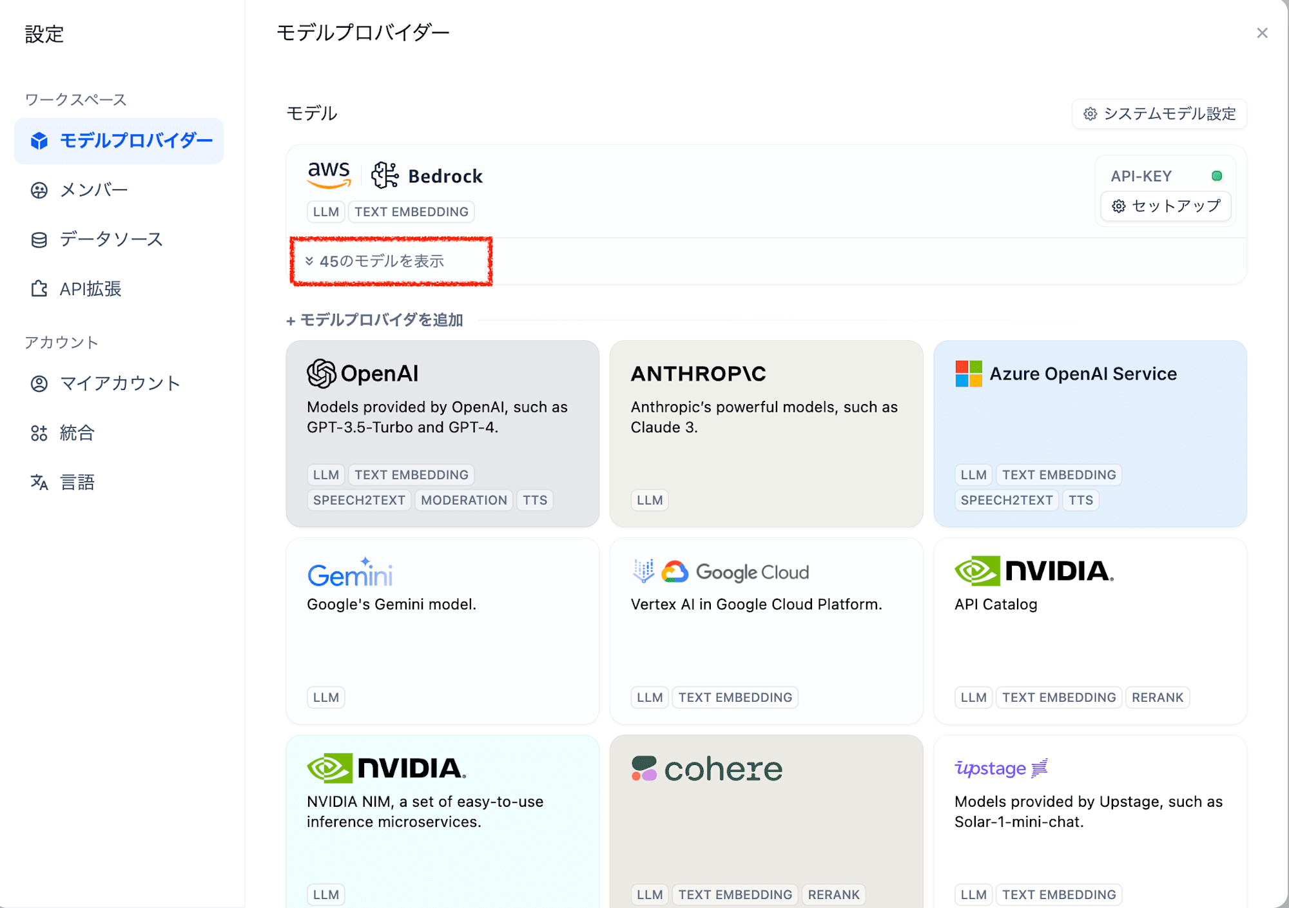Click SPEECH2TEXT tag on Azure card
1289x908 pixels.
tap(1007, 500)
